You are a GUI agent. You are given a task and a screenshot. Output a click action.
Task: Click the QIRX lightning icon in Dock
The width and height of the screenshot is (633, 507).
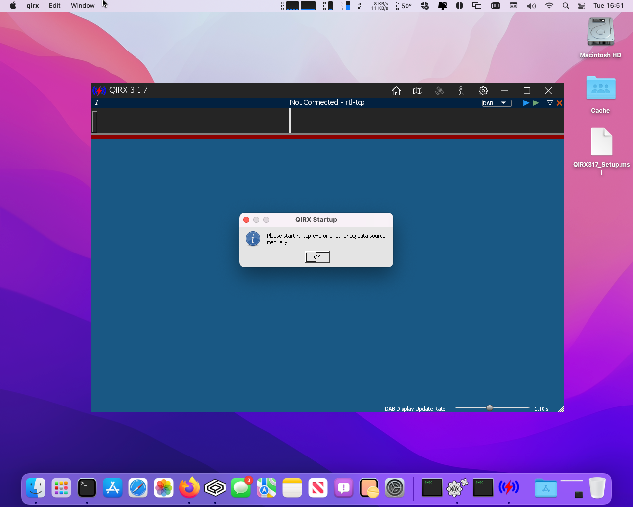pyautogui.click(x=508, y=488)
